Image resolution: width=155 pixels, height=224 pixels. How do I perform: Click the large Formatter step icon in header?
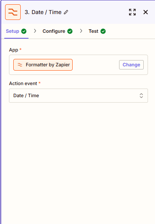(13, 12)
